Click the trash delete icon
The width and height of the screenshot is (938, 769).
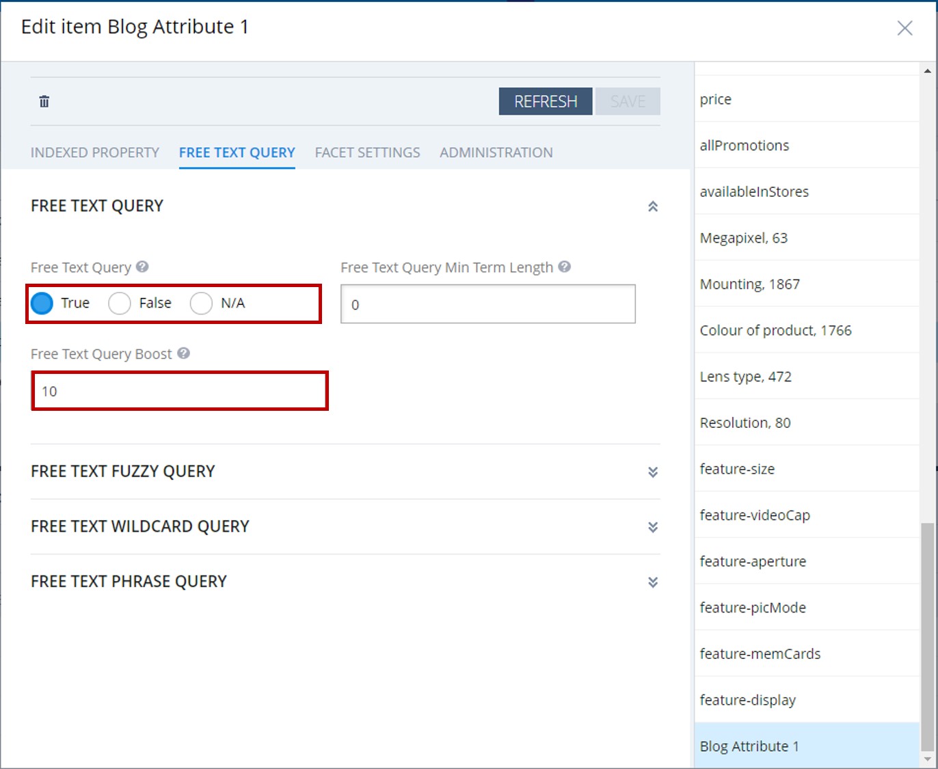click(44, 101)
